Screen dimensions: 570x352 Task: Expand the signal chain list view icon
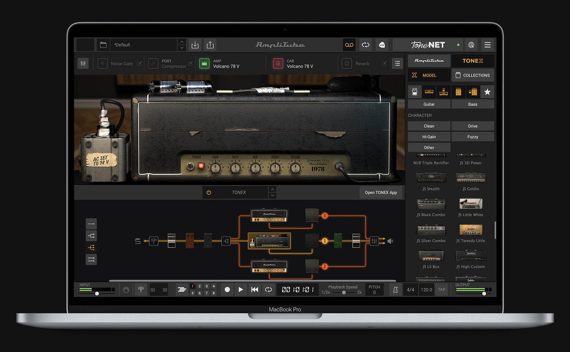pos(397,63)
